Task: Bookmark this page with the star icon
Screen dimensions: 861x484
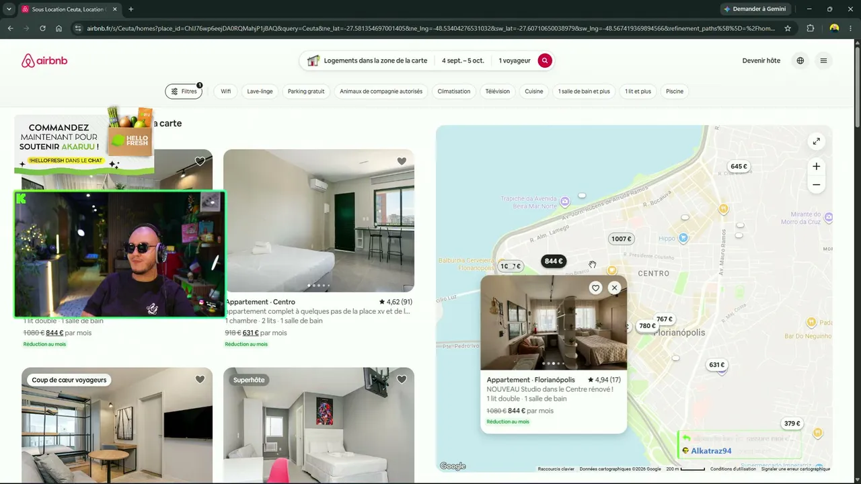Action: coord(788,28)
